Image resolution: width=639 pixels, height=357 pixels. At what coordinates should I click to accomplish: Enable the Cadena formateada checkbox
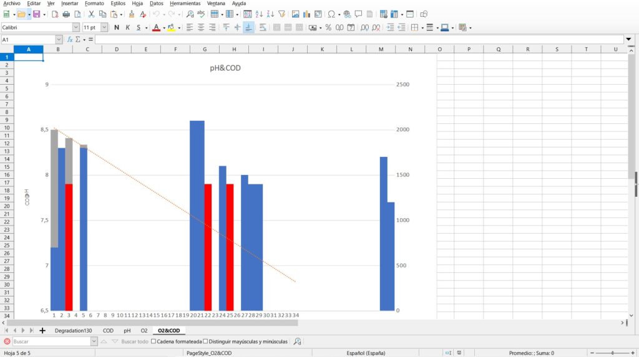pyautogui.click(x=154, y=341)
